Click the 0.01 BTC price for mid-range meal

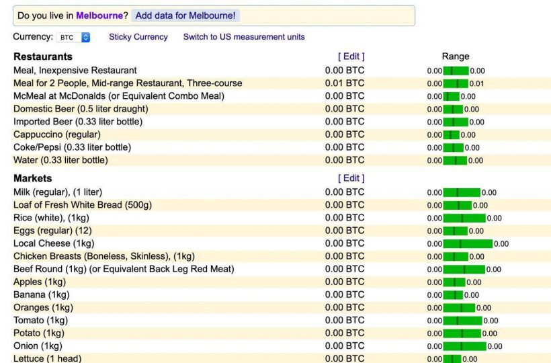tap(345, 83)
